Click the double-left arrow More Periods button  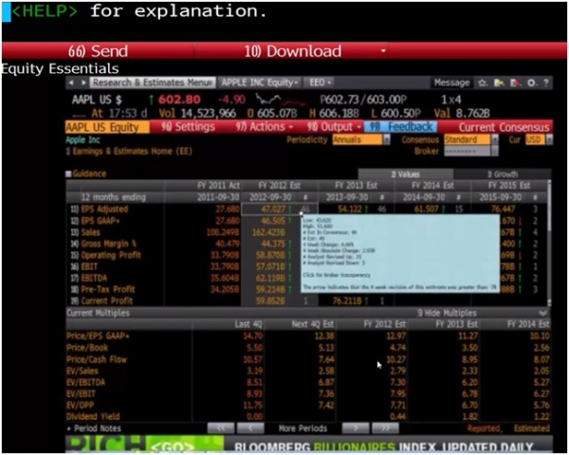(221, 428)
